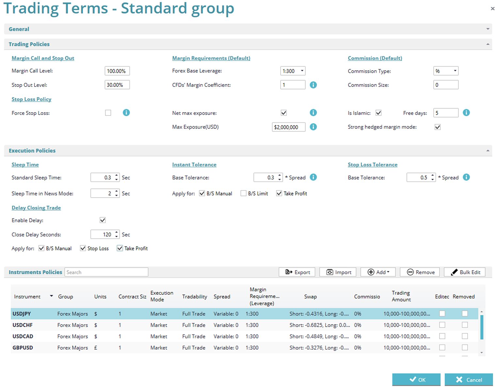Open Stop Loss Tolerance link
The width and height of the screenshot is (495, 391).
click(373, 164)
